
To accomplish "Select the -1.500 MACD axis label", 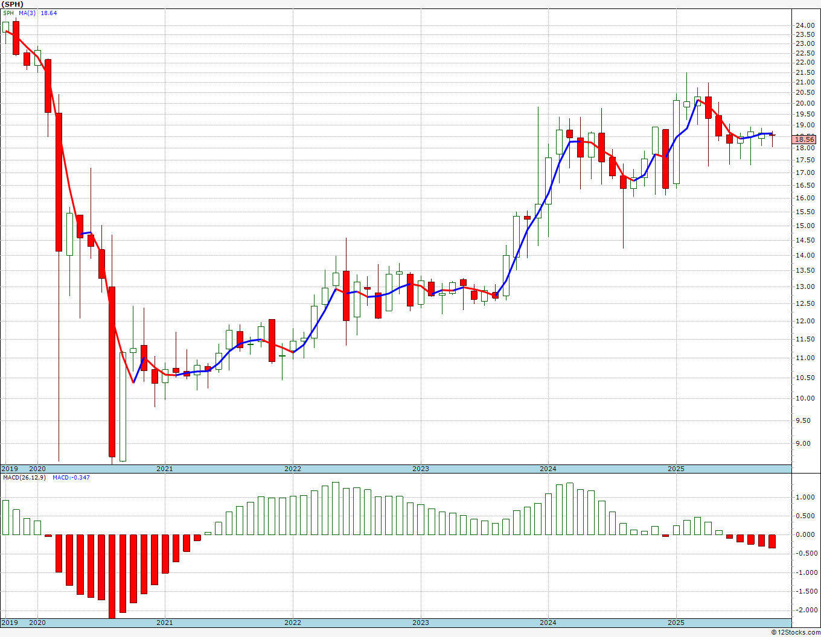I will pyautogui.click(x=805, y=591).
